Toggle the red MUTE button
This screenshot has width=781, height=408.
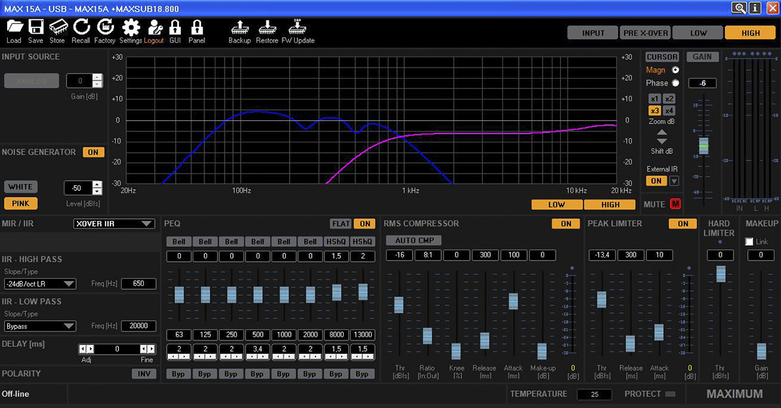[x=675, y=205]
